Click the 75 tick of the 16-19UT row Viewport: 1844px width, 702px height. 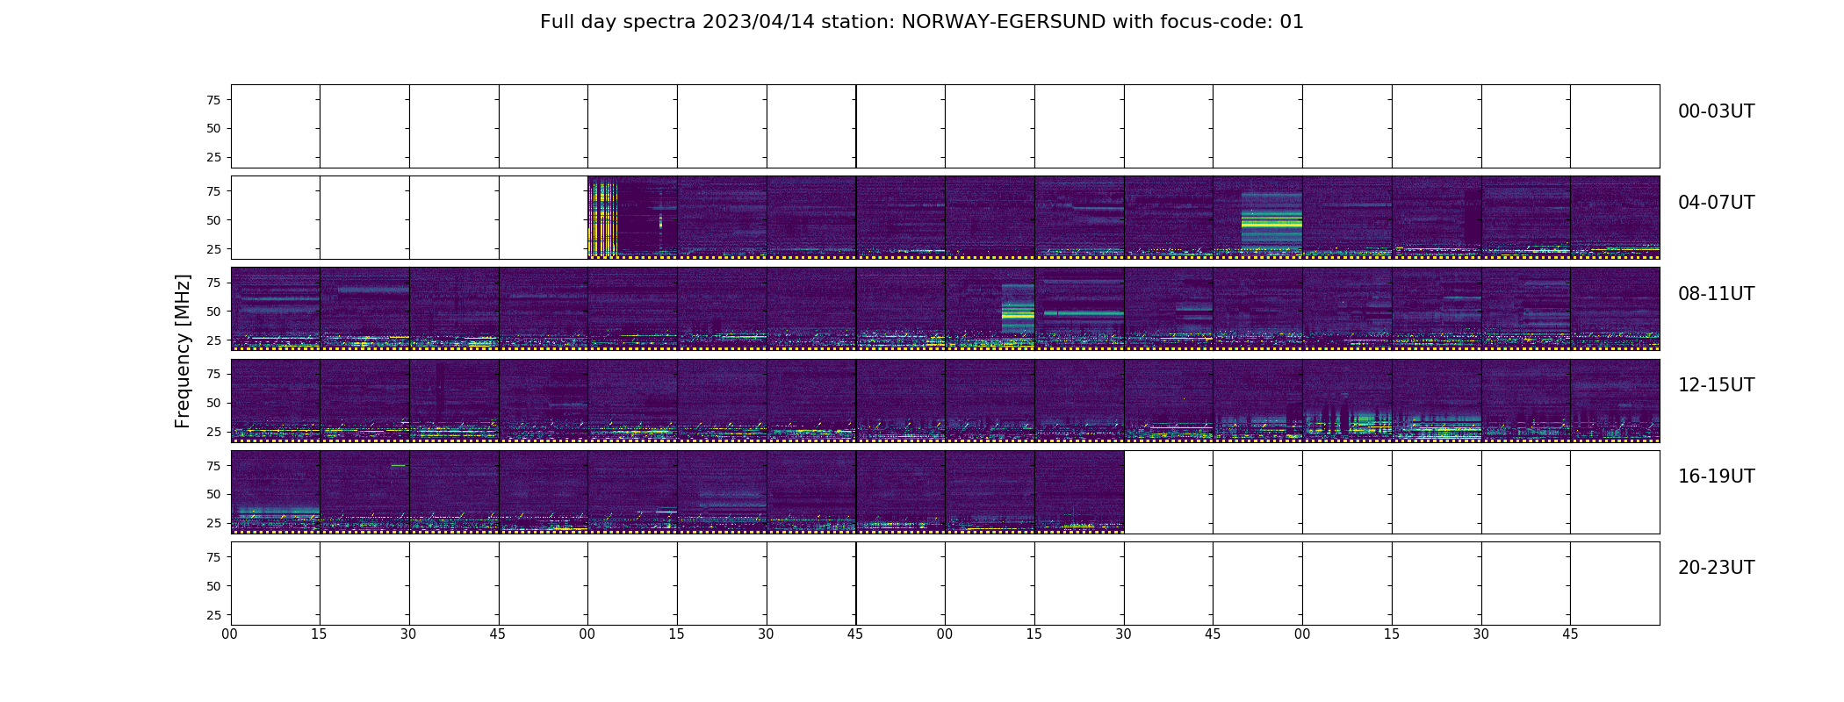[213, 466]
